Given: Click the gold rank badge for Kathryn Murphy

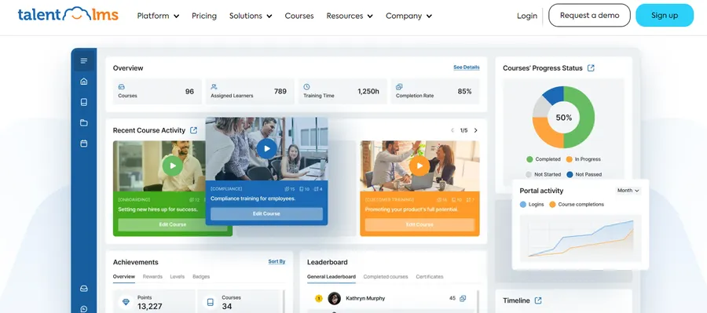Looking at the screenshot, I should click(319, 298).
